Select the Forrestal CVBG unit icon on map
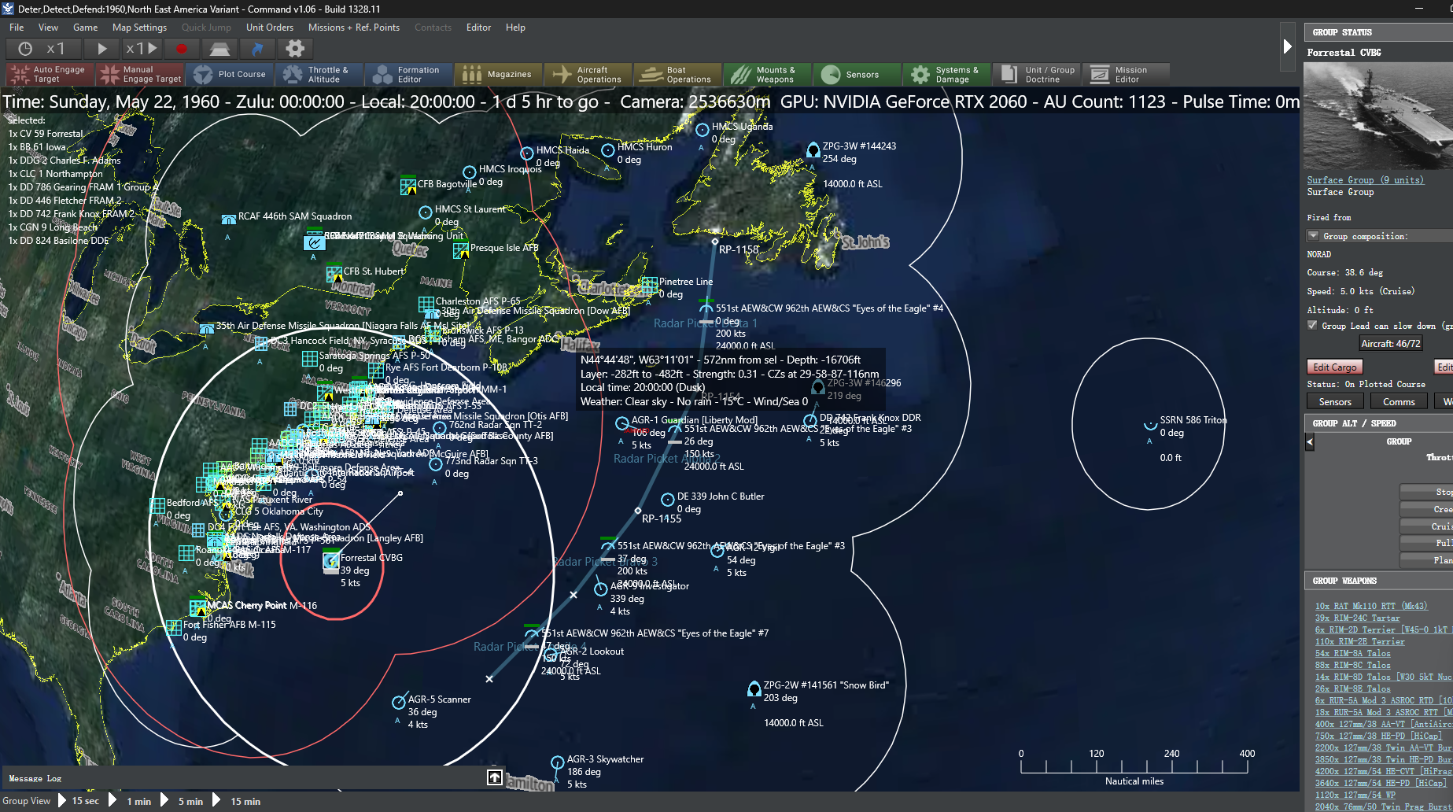Screen dimensions: 1453x812 tap(331, 562)
